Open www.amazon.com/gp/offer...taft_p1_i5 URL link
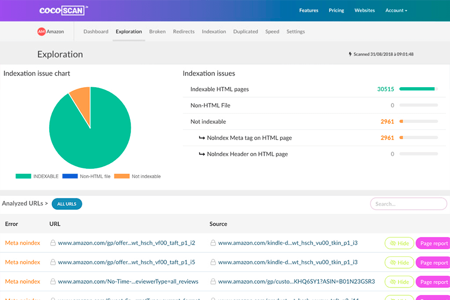The height and width of the screenshot is (300, 450). pos(127,262)
